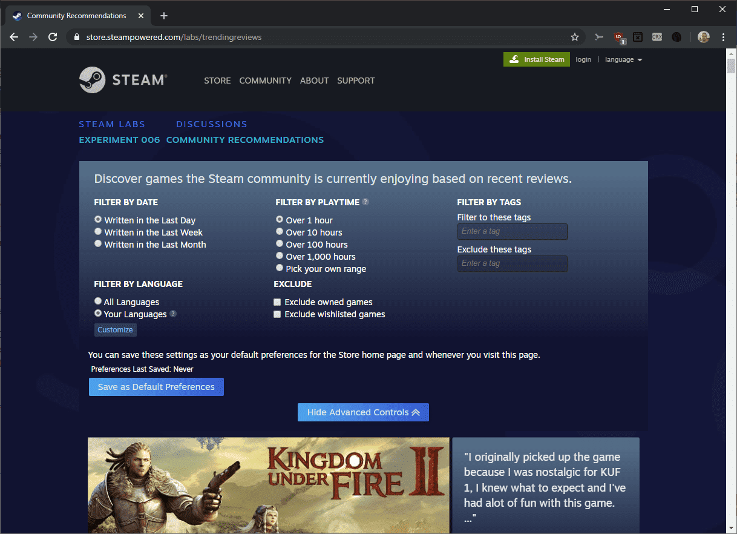Screen dimensions: 737x534
Task: Click the Kingdom Under Fire review quote
Action: point(545,487)
